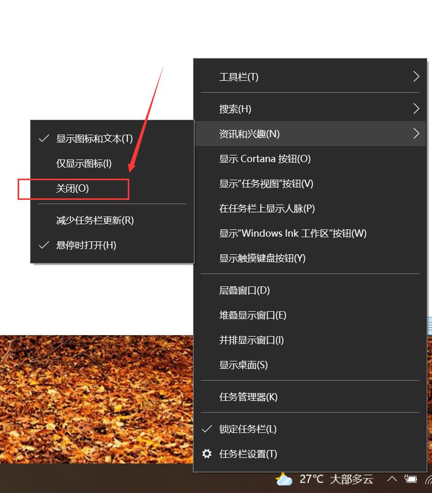Expand the 工具栏 submenu arrow
The image size is (432, 493).
(416, 76)
